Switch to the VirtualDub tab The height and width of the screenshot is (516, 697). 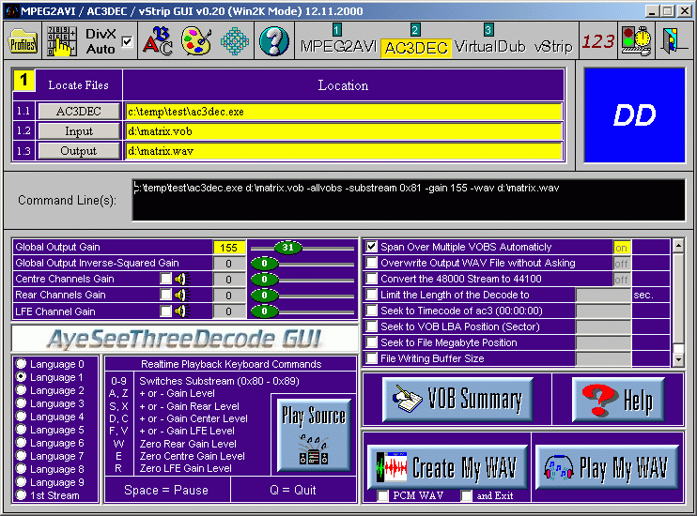[488, 45]
